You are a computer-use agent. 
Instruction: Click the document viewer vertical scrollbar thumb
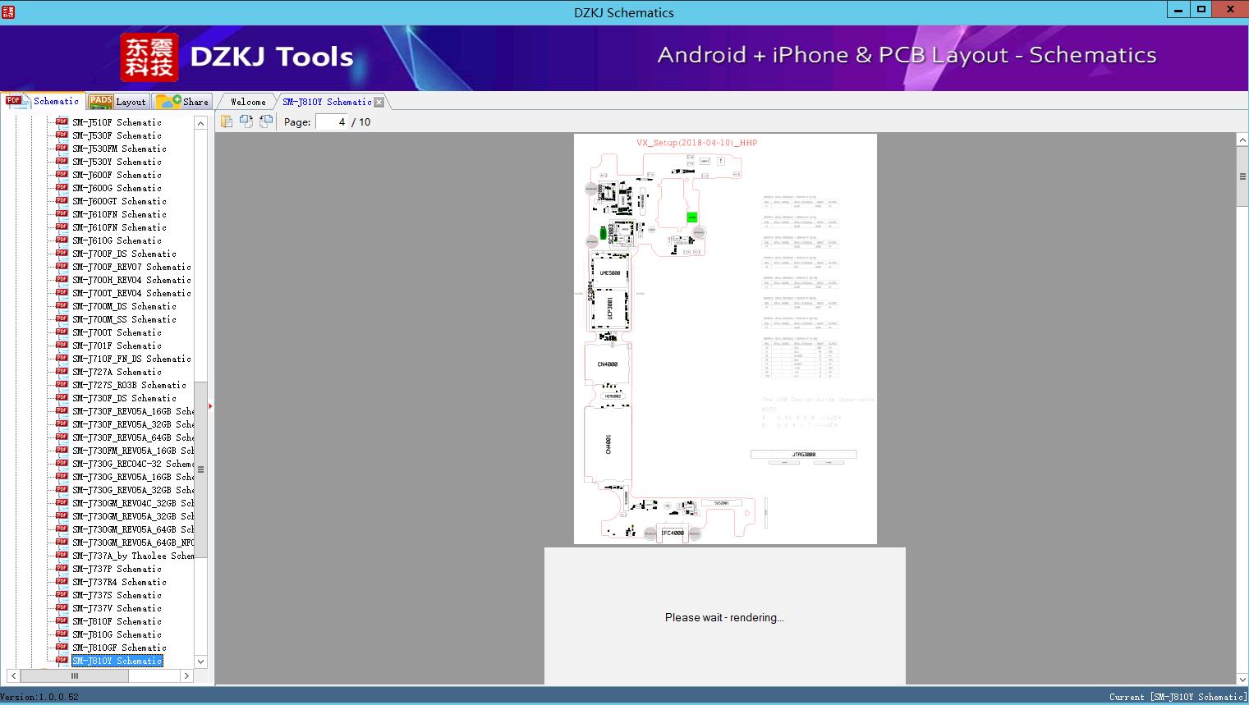(1242, 176)
